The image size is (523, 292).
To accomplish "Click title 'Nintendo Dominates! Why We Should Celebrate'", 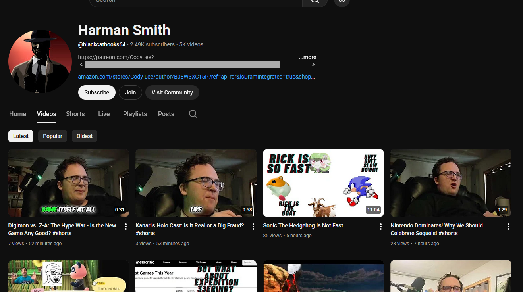I will (x=436, y=229).
